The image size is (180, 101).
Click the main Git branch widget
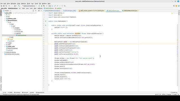click(x=175, y=95)
